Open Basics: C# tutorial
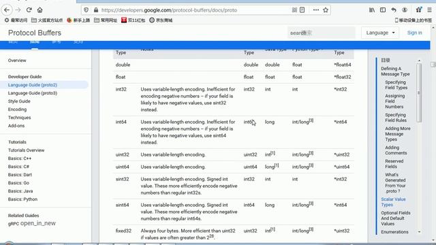Image resolution: width=436 pixels, height=245 pixels. click(x=18, y=166)
